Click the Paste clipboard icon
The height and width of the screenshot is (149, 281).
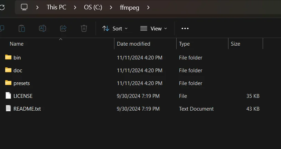pos(22,28)
